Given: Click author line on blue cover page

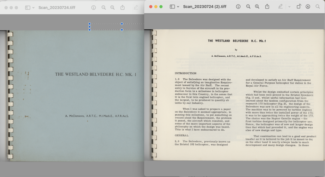Looking at the screenshot, I should [97, 116].
